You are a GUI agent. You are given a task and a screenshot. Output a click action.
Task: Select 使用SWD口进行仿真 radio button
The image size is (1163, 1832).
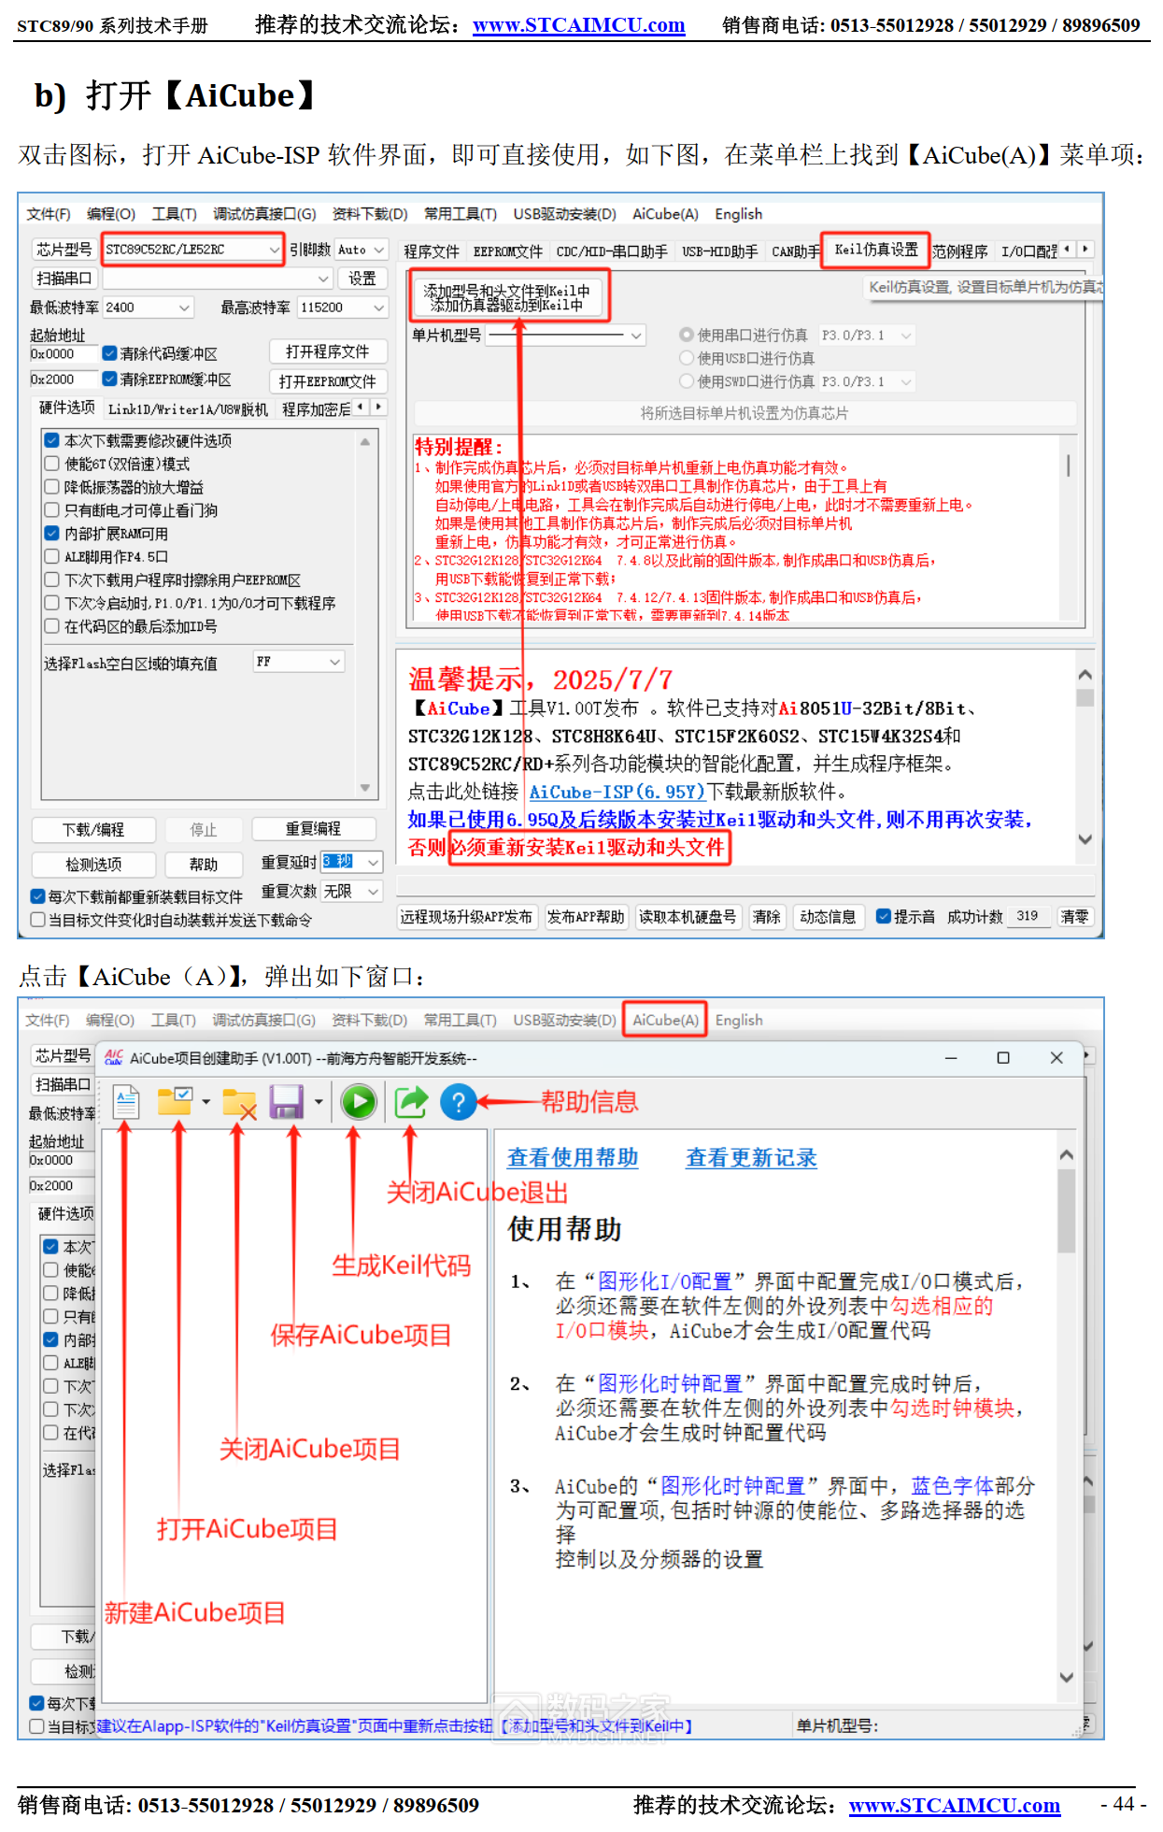tap(687, 381)
